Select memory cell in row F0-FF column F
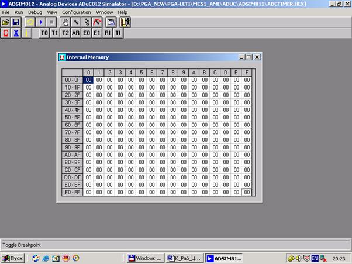The height and width of the screenshot is (264, 352). [x=247, y=192]
